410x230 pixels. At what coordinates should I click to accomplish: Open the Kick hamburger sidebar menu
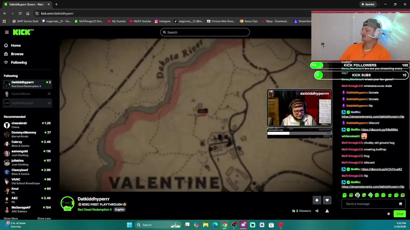point(7,32)
